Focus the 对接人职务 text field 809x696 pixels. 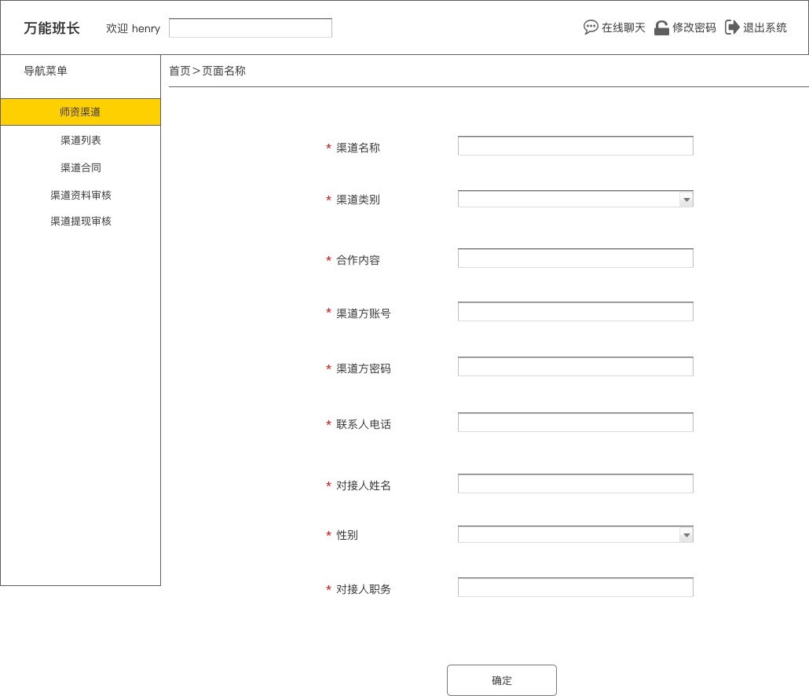pos(575,588)
